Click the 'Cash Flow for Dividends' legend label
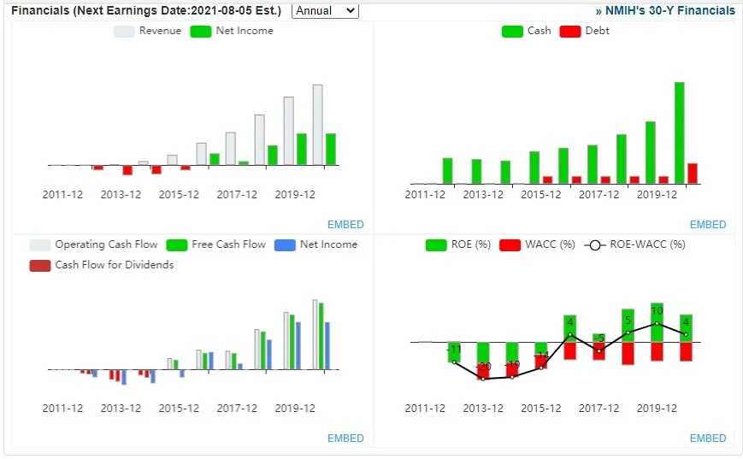This screenshot has width=743, height=459. 115,265
